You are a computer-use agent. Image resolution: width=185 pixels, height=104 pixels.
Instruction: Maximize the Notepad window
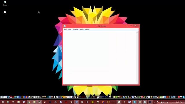tap(131, 26)
